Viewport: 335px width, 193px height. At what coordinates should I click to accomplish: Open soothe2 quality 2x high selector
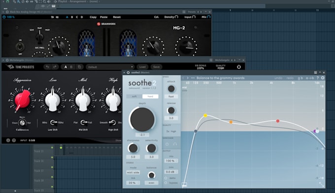pyautogui.click(x=171, y=131)
